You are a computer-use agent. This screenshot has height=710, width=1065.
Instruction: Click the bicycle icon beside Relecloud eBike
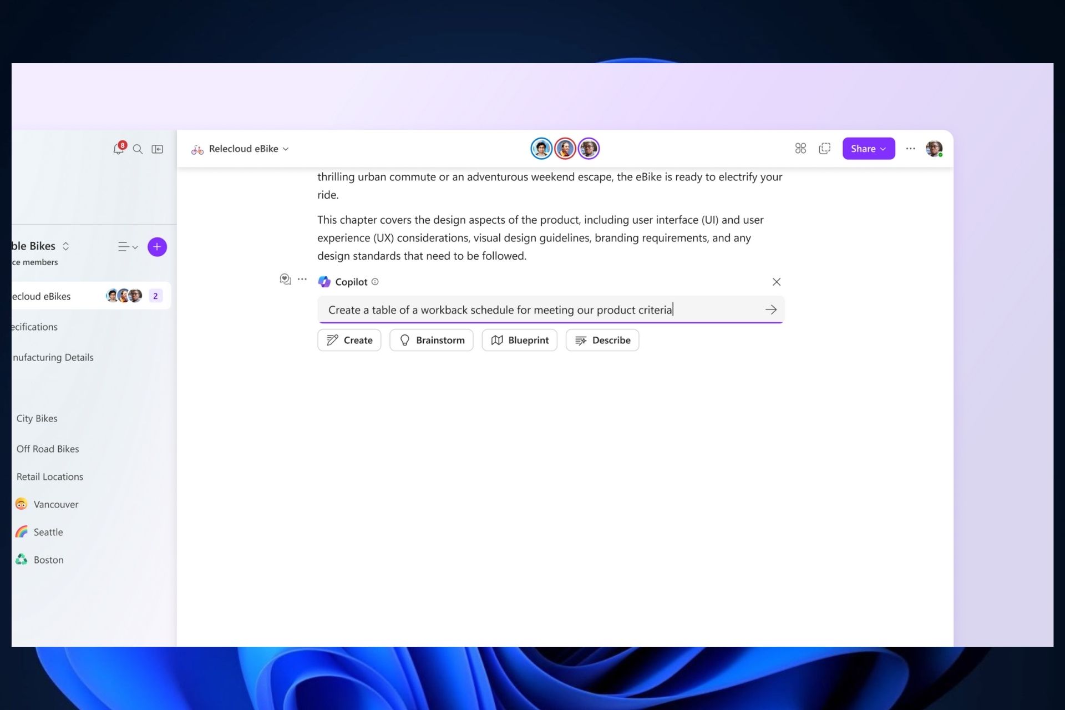coord(197,149)
